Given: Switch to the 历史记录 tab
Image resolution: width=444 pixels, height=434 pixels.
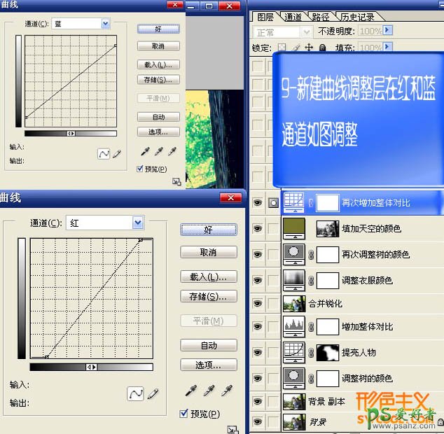Looking at the screenshot, I should pos(357,17).
